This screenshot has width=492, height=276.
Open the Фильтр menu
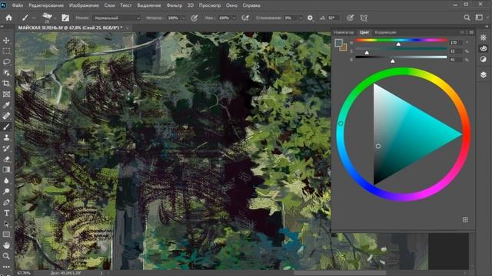click(x=175, y=5)
